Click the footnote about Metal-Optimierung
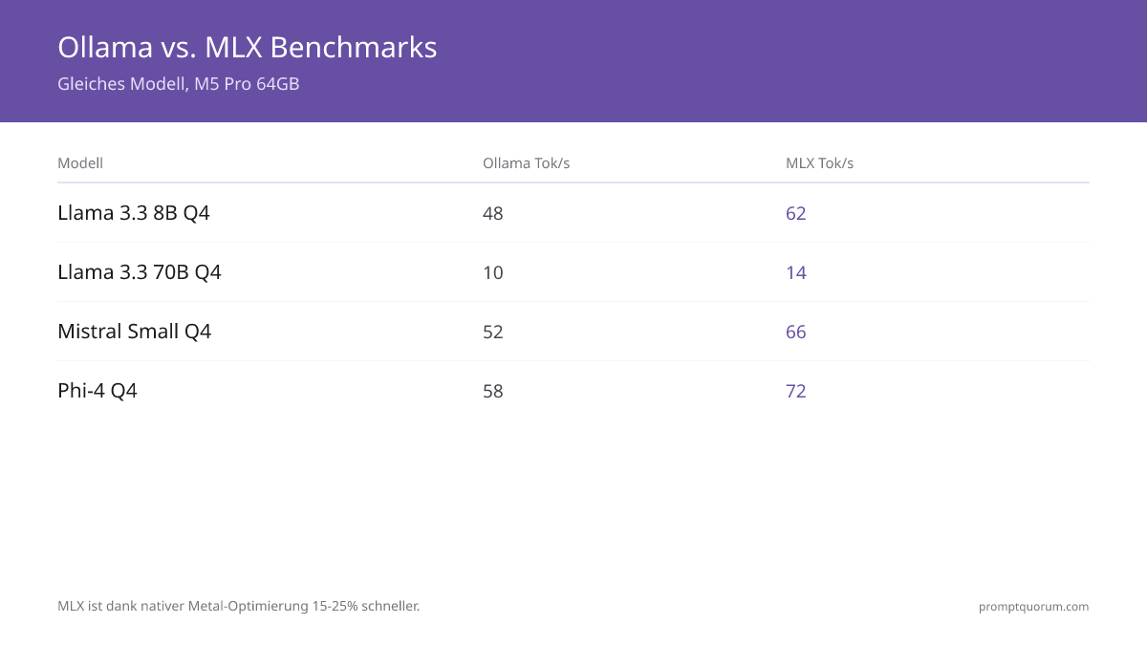The height and width of the screenshot is (645, 1147). pos(239,606)
